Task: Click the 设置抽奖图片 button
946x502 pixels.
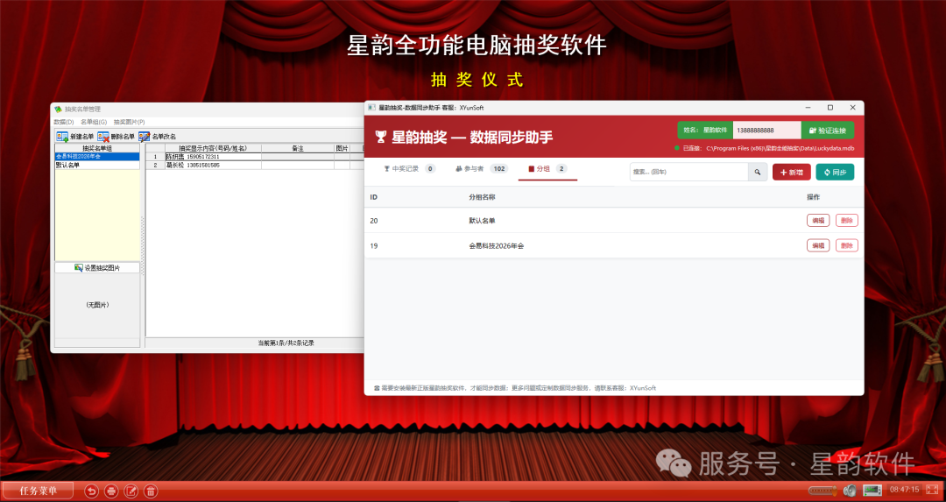Action: [97, 267]
